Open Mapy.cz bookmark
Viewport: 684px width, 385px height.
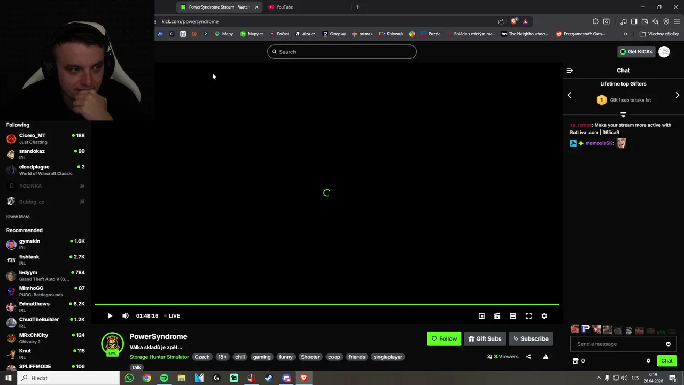pyautogui.click(x=252, y=34)
